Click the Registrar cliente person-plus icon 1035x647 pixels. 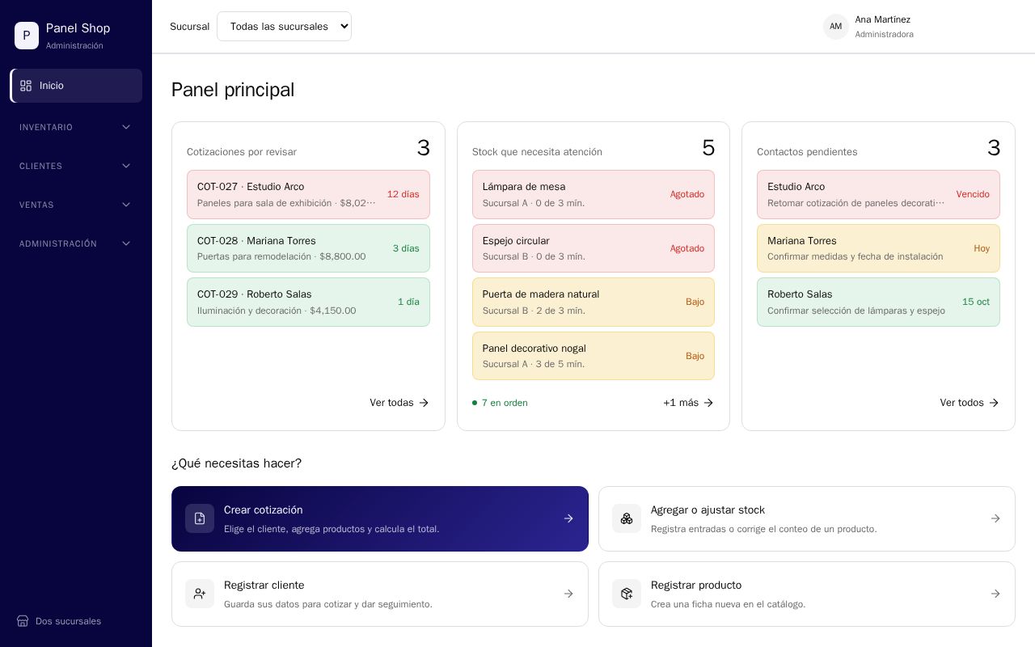click(x=200, y=594)
